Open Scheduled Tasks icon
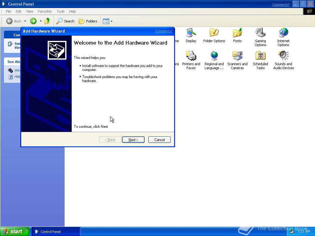Image resolution: width=315 pixels, height=236 pixels. pyautogui.click(x=260, y=56)
